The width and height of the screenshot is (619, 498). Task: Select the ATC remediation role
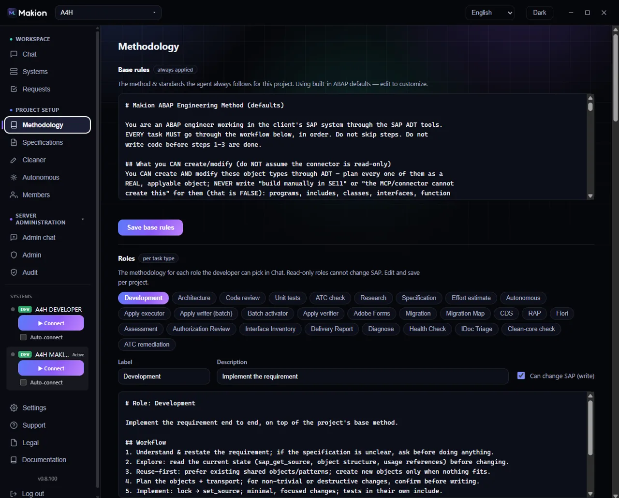pos(147,345)
